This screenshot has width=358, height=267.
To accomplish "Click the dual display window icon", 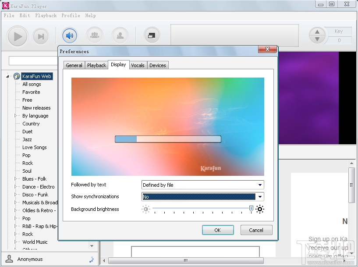I will click(x=152, y=36).
